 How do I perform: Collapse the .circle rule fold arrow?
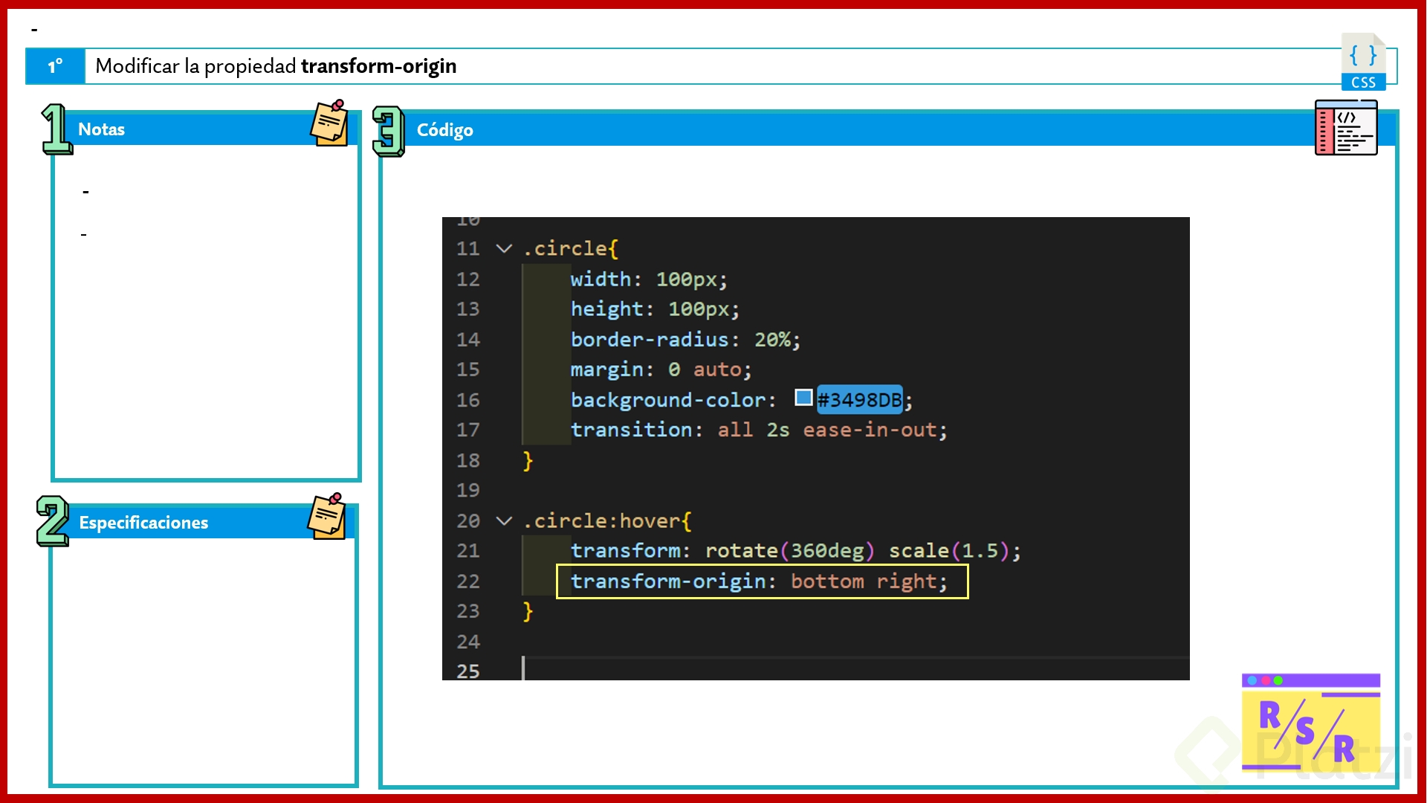(504, 248)
